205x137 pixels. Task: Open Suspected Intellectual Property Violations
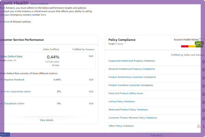click(132, 61)
